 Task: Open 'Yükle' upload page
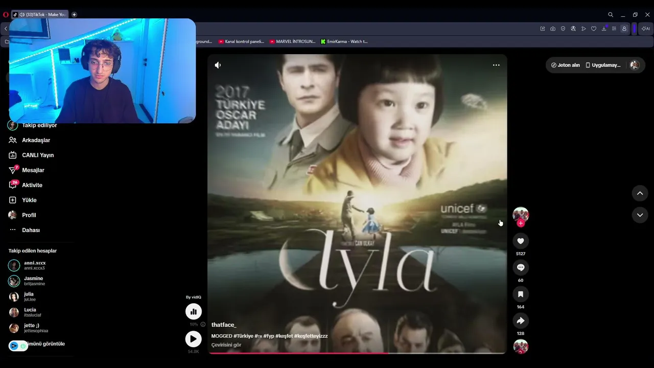coord(22,200)
